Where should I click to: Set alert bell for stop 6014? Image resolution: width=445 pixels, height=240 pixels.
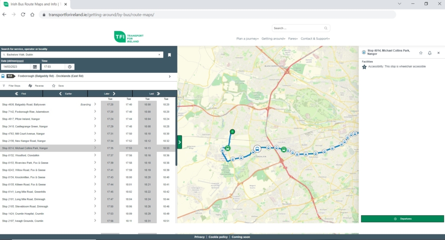429,53
